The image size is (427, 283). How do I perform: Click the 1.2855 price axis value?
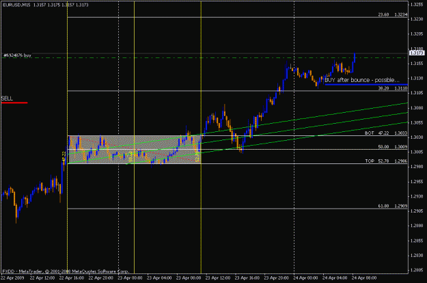point(417,241)
